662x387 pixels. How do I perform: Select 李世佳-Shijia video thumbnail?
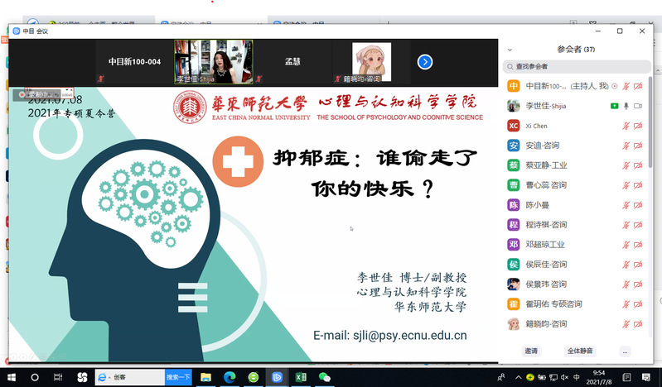click(x=213, y=62)
